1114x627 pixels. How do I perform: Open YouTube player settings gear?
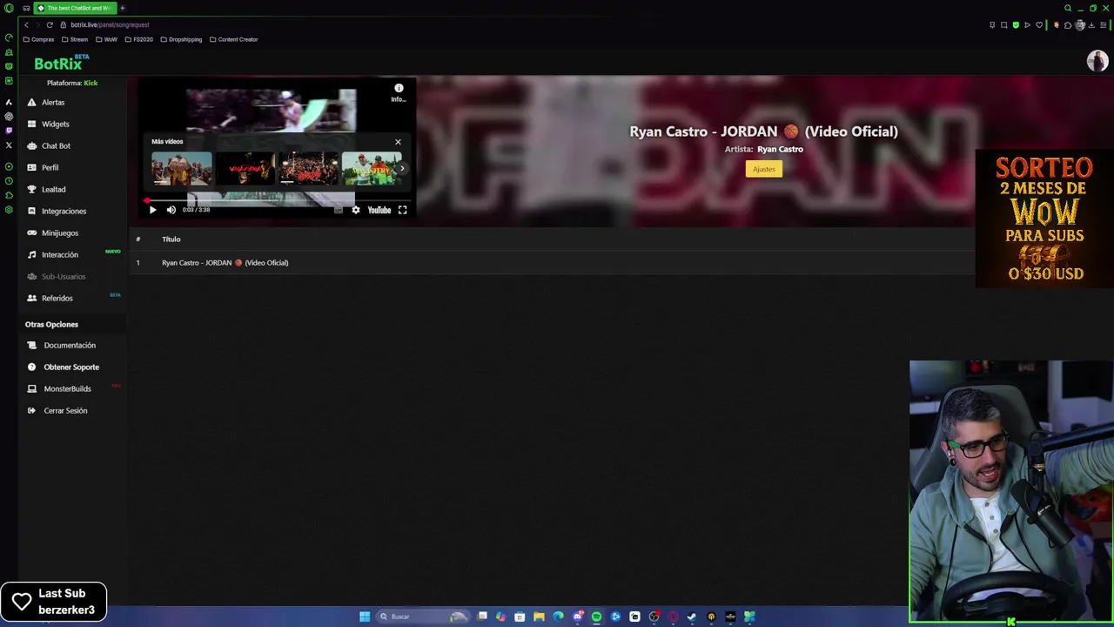pos(355,210)
